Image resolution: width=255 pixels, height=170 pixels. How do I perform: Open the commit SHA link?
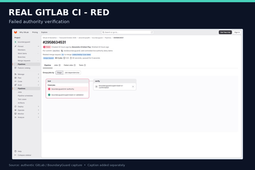(x=56, y=51)
